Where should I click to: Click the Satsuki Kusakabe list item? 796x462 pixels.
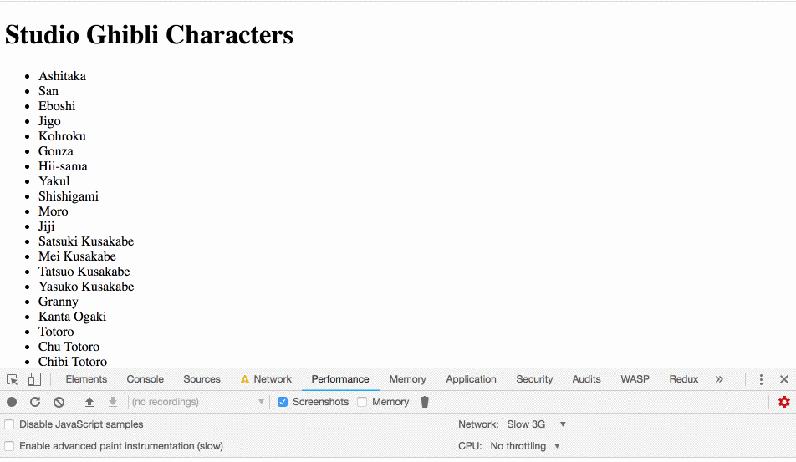(86, 241)
